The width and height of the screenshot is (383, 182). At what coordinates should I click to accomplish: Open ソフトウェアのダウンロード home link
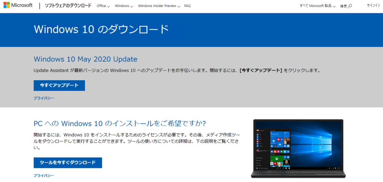(68, 6)
